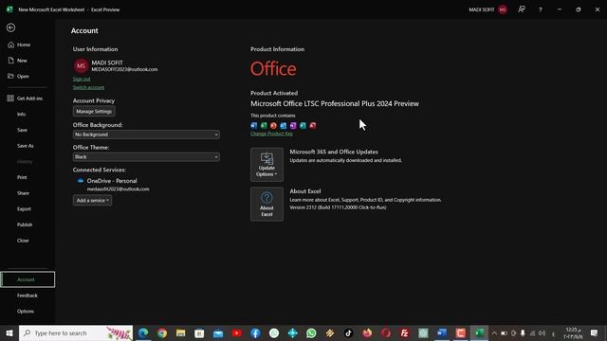Click the OneNote icon under product contains
The image size is (607, 341).
pyautogui.click(x=293, y=125)
